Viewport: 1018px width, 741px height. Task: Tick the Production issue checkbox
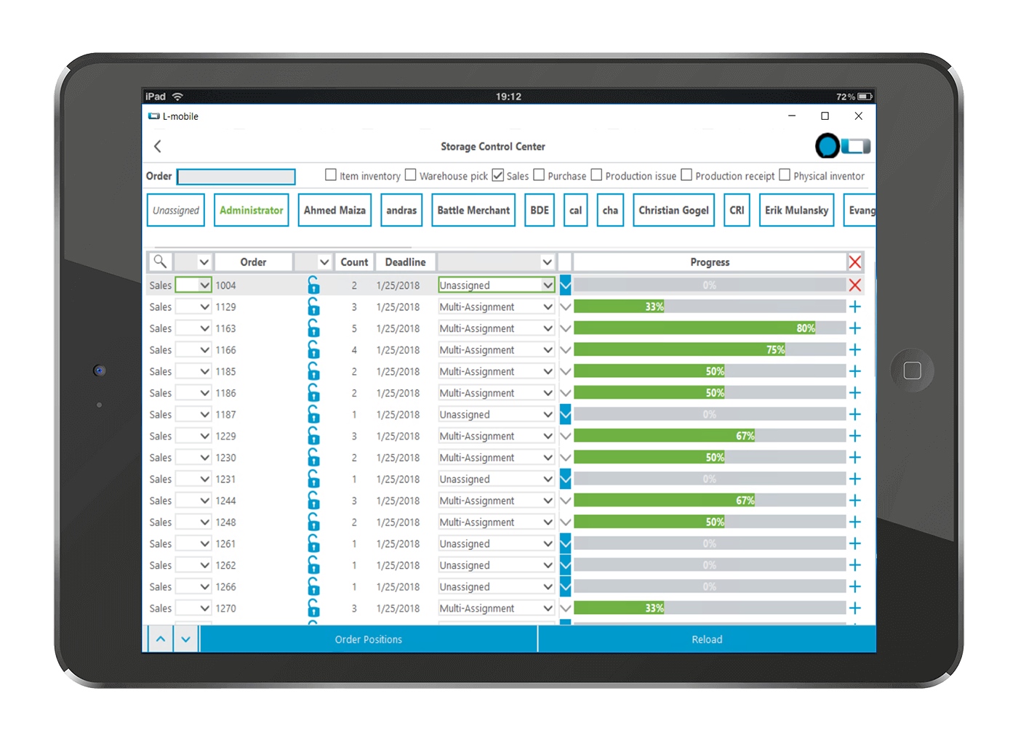[x=596, y=175]
